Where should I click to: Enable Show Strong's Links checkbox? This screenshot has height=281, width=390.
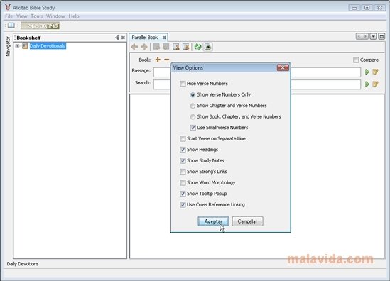(x=183, y=172)
